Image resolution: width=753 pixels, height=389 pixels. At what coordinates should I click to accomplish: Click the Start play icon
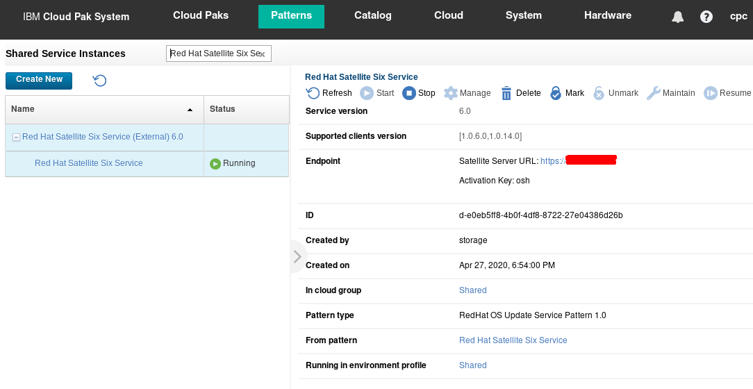pos(366,93)
